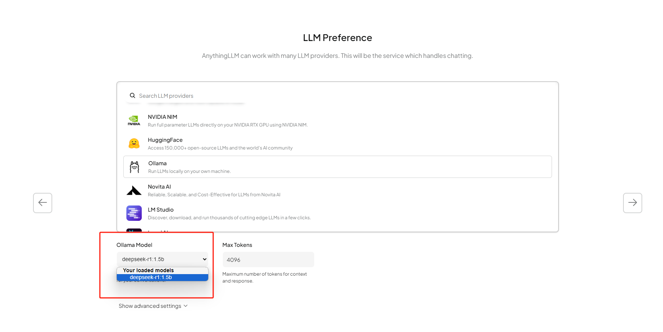The height and width of the screenshot is (332, 663).
Task: Click the Ollama llama icon
Action: click(134, 167)
